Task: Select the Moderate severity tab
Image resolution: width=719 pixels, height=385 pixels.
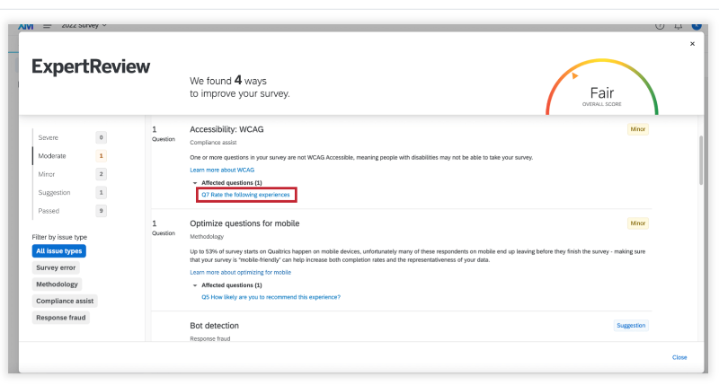Action: [69, 155]
